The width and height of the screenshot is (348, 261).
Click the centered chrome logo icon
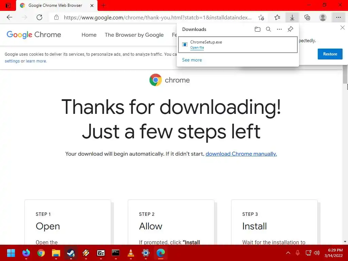(156, 80)
